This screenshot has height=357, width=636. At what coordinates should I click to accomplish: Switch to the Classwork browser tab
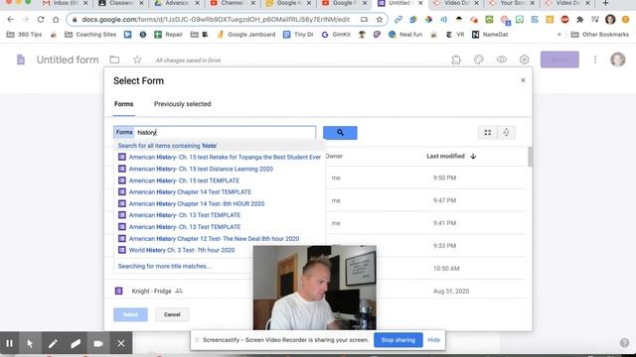point(121,3)
